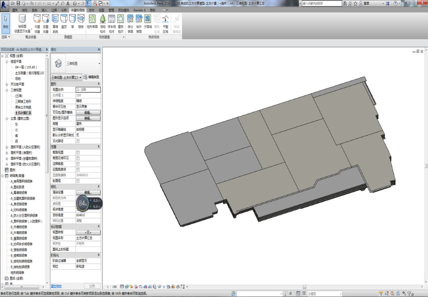Select the 楼板 floor by face tool

pyautogui.click(x=81, y=22)
